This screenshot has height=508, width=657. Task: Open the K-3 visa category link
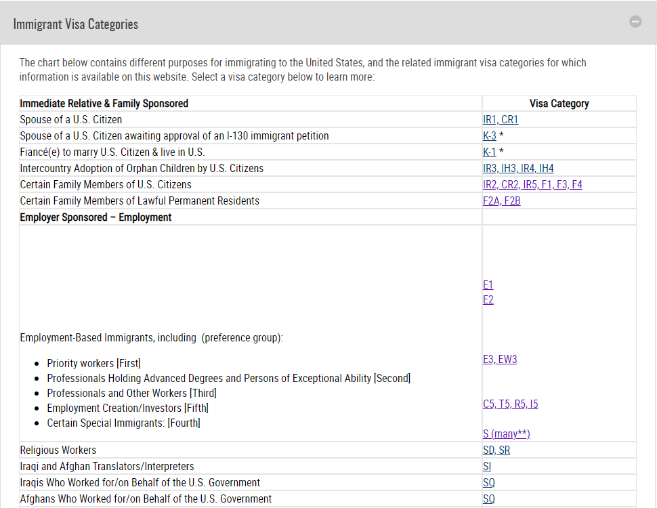click(x=490, y=136)
